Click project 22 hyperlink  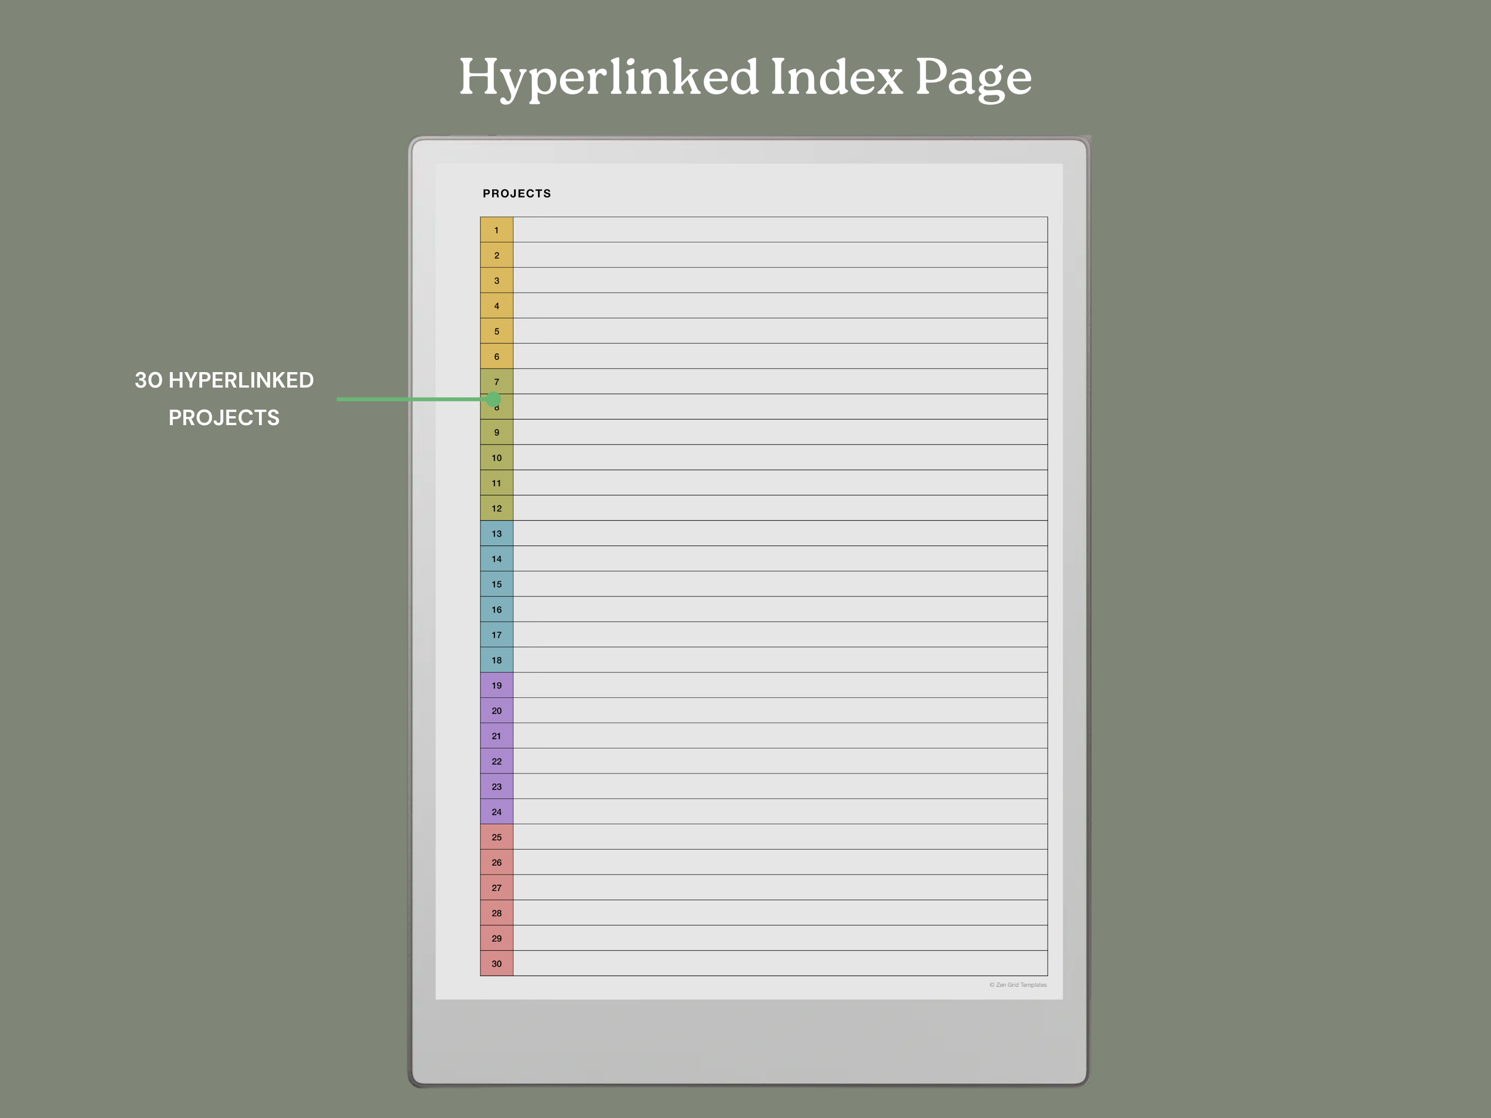click(497, 761)
